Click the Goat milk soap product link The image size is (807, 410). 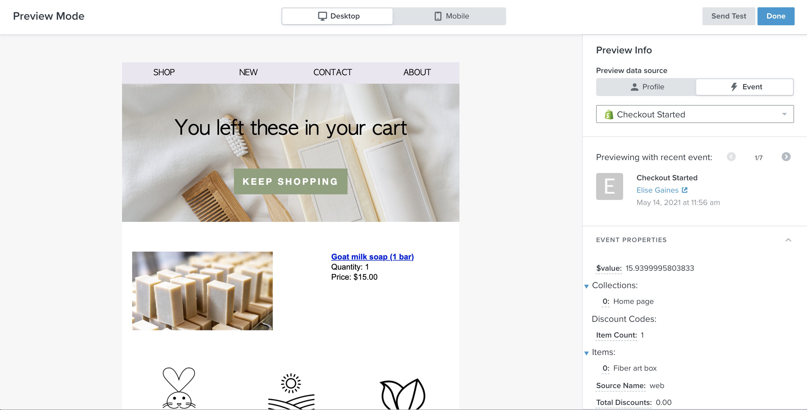(x=373, y=257)
